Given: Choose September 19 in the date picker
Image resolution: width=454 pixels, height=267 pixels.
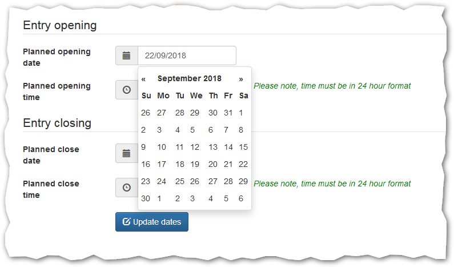Looking at the screenshot, I should point(195,164).
